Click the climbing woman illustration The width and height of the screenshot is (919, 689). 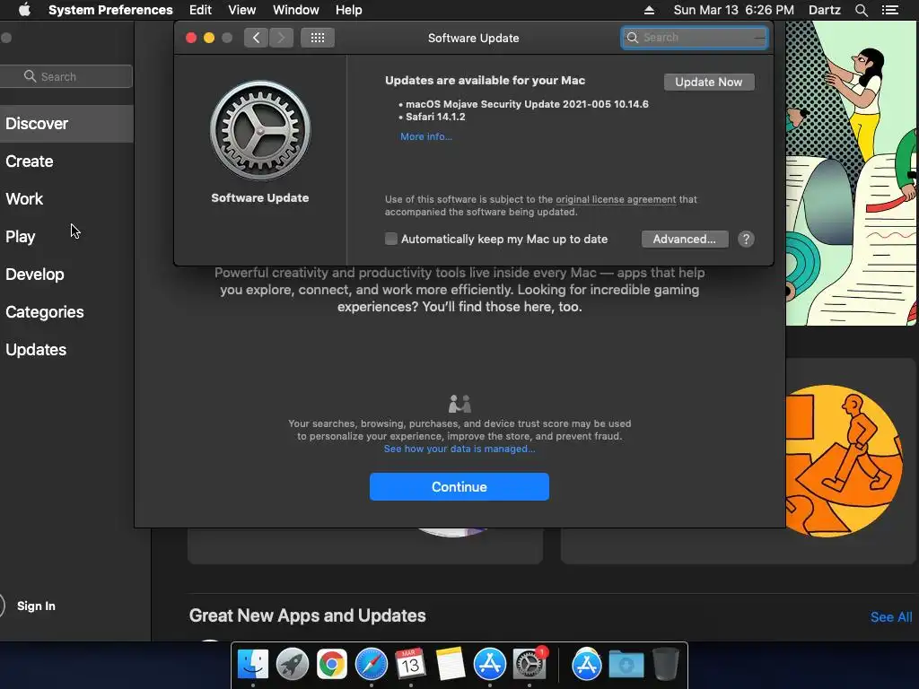point(852,173)
